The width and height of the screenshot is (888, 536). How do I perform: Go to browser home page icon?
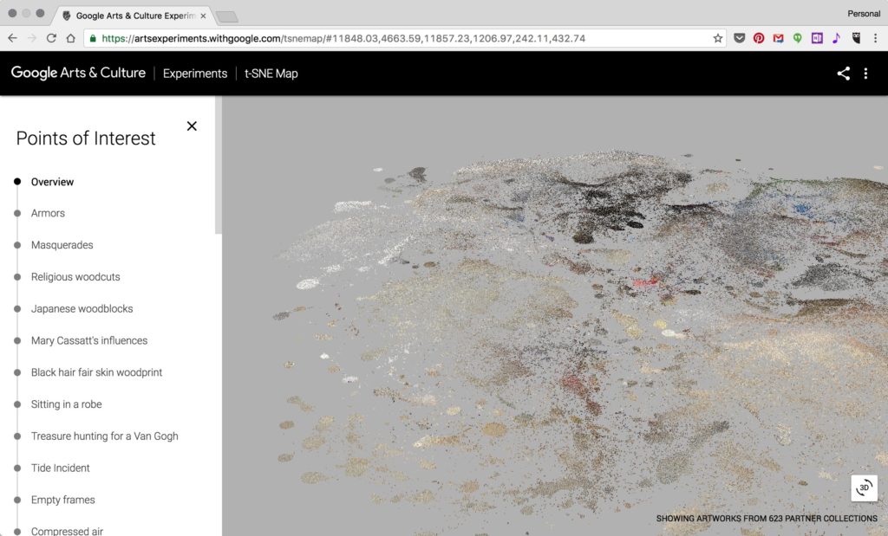pyautogui.click(x=70, y=38)
